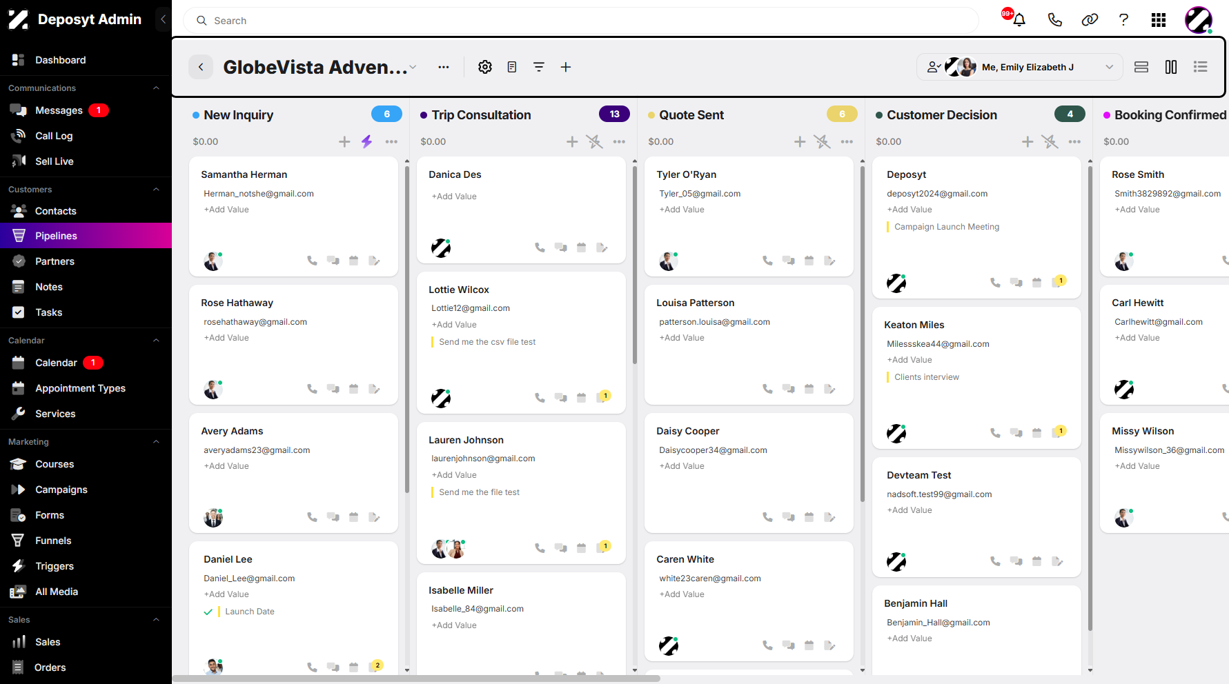1229x684 pixels.
Task: Click the note icon on Louisa Patterson's card
Action: (829, 389)
